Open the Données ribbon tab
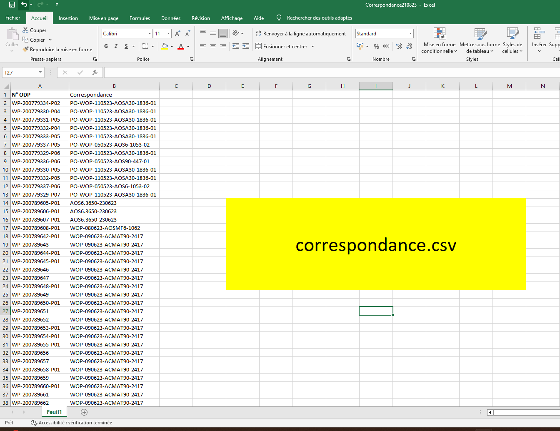 [x=171, y=18]
